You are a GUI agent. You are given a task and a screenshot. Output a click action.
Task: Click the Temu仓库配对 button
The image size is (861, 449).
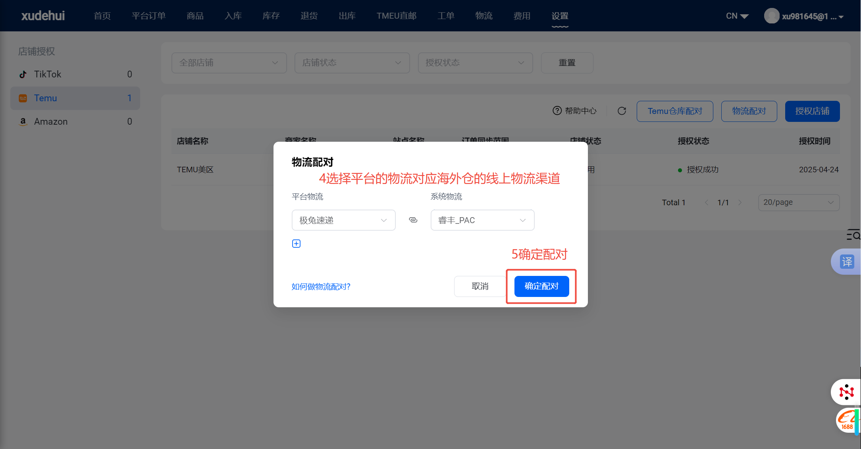coord(675,111)
